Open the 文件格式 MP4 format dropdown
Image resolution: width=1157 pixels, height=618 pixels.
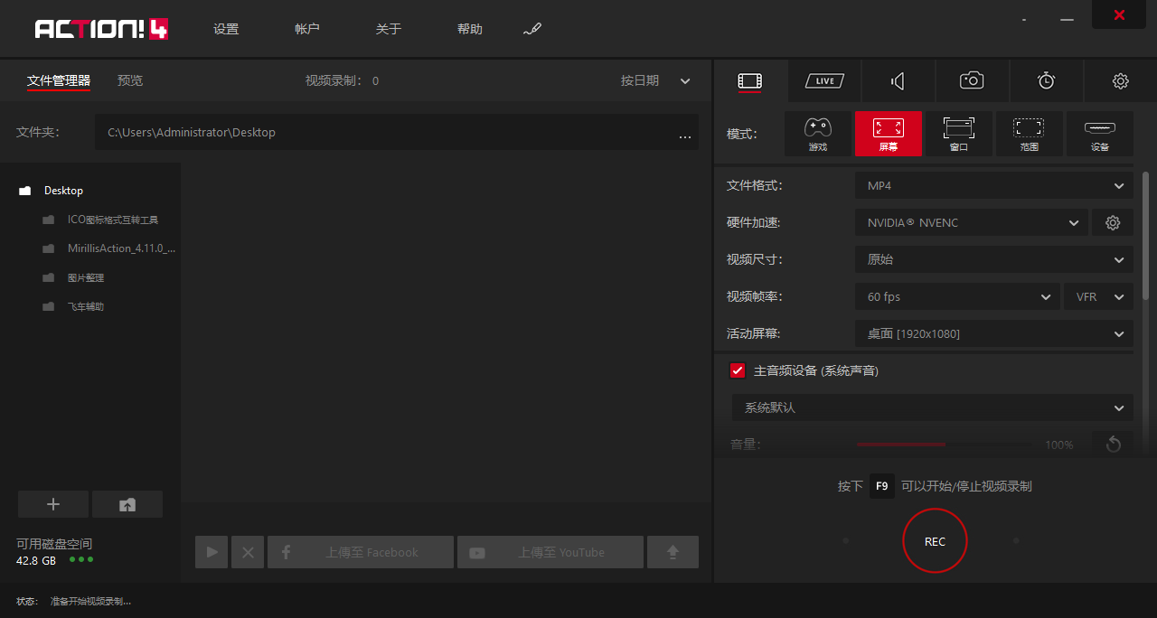tap(993, 185)
